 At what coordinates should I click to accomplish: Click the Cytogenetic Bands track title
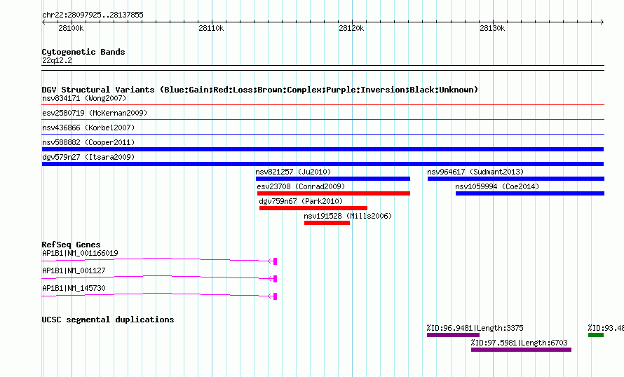point(83,52)
